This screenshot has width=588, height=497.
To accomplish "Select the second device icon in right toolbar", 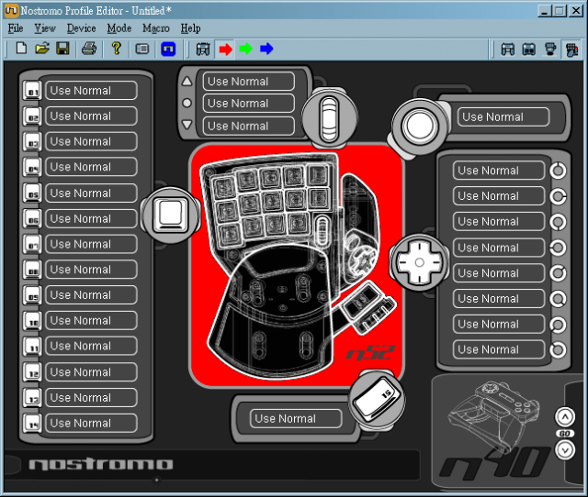I will point(529,49).
